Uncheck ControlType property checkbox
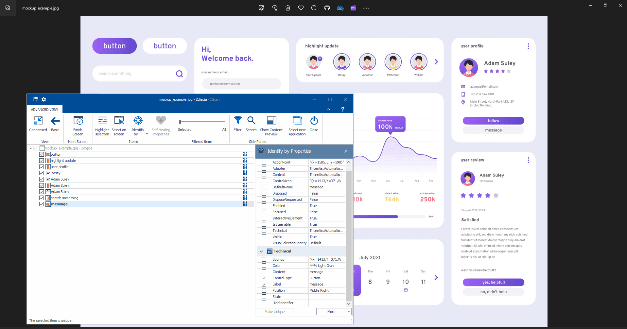Viewport: 627px width, 329px height. coord(264,278)
